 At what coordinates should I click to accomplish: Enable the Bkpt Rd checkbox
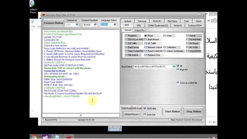point(178,69)
